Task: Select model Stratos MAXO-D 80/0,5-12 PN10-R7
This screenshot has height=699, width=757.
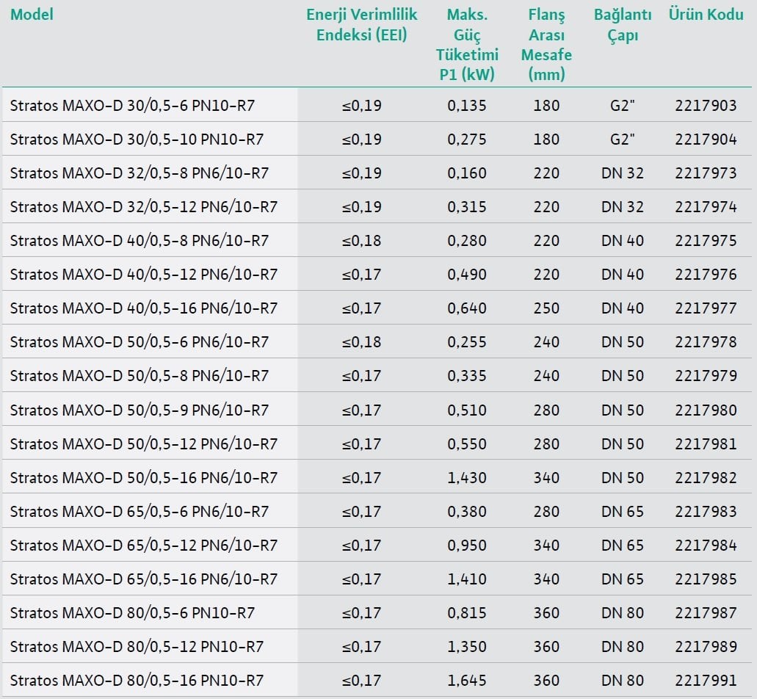Action: tap(137, 646)
